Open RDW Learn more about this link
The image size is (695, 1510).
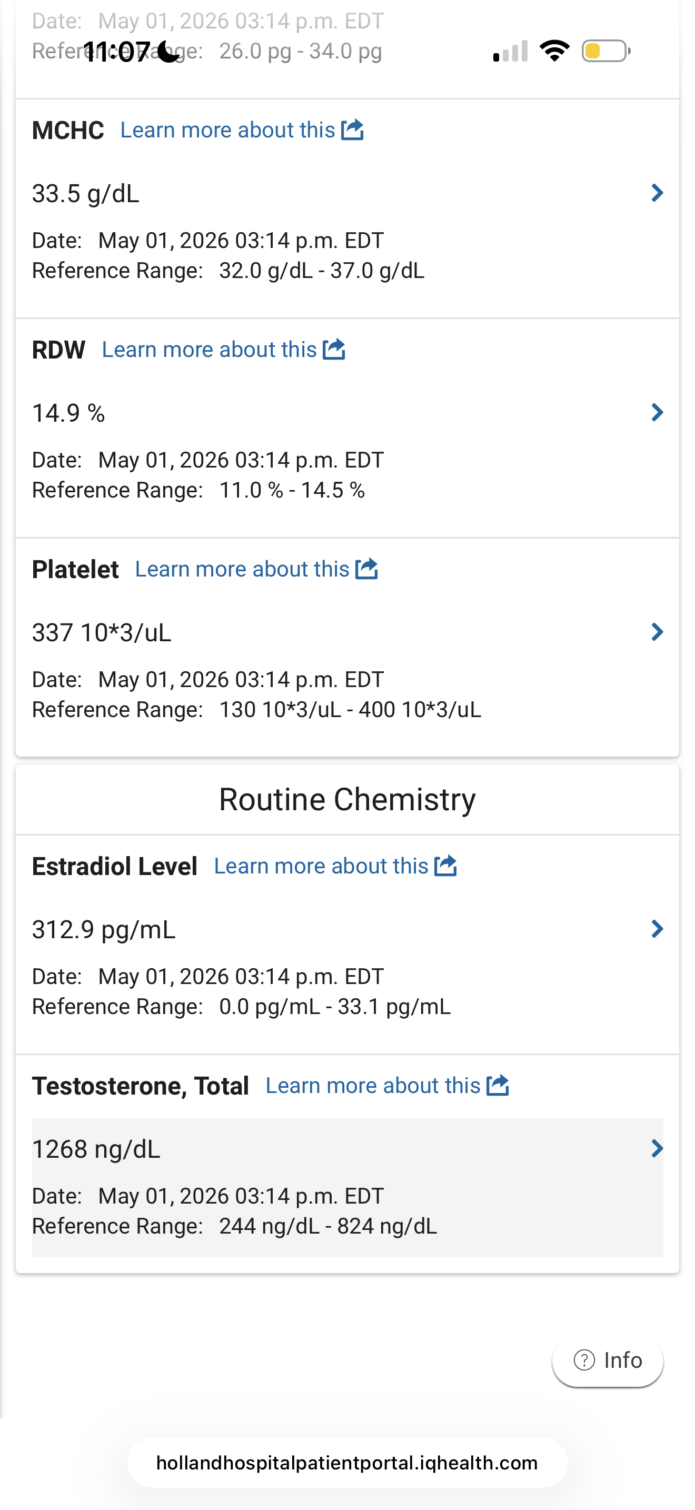click(x=209, y=350)
